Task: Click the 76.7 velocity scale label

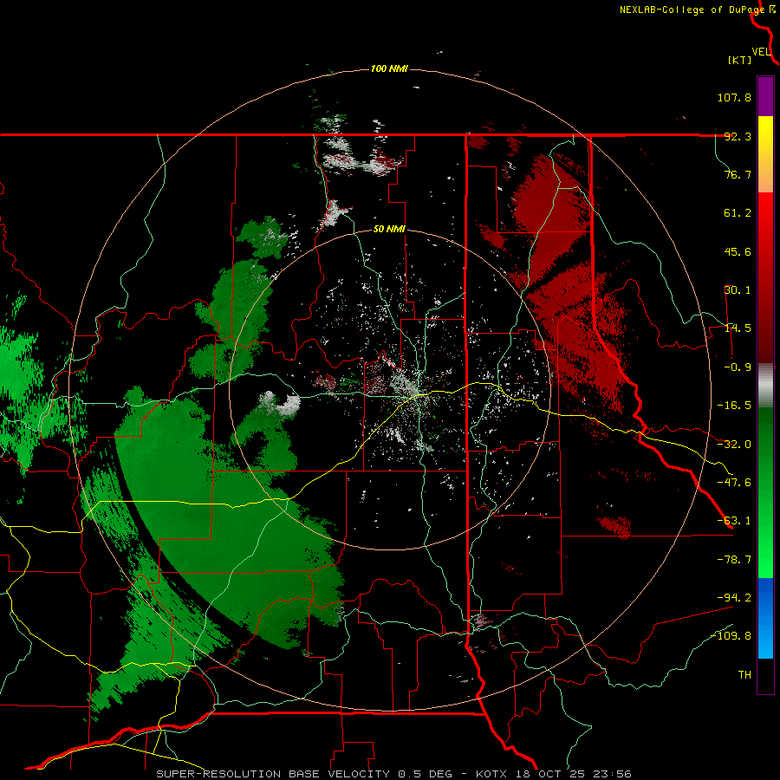Action: click(x=738, y=174)
